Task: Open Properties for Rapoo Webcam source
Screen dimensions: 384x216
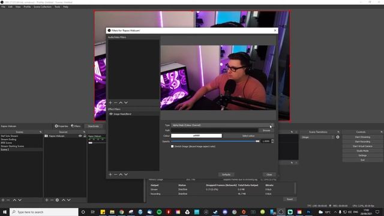Action: tap(61, 126)
